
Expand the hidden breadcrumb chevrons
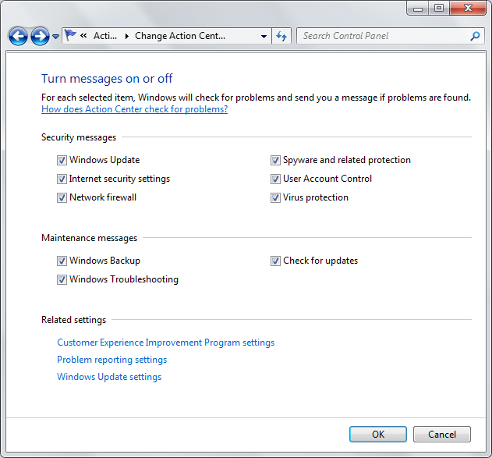coord(83,36)
